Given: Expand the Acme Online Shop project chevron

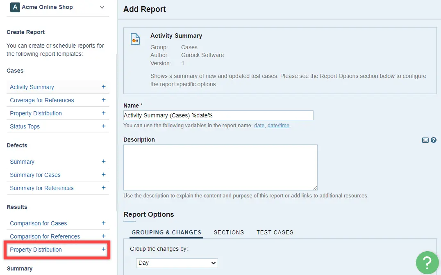Looking at the screenshot, I should [102, 7].
